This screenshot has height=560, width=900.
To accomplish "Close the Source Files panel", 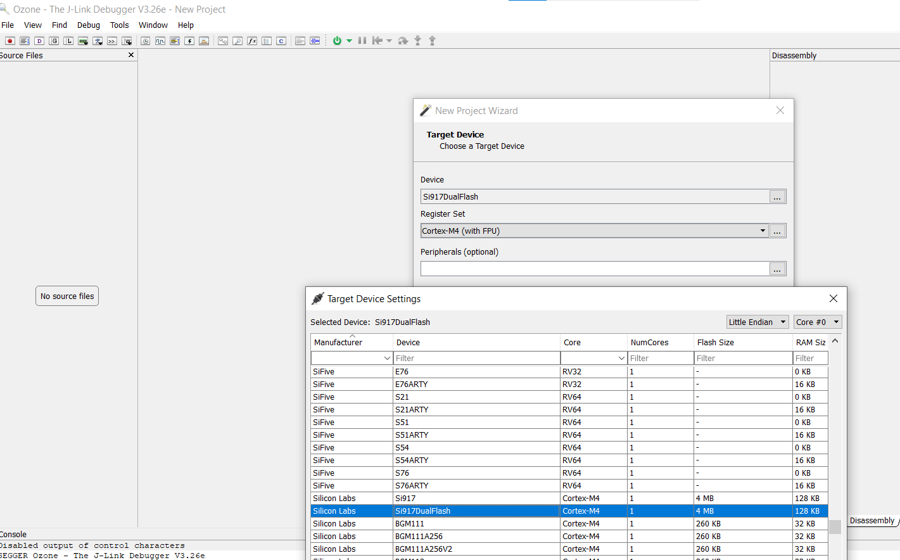I will click(131, 55).
